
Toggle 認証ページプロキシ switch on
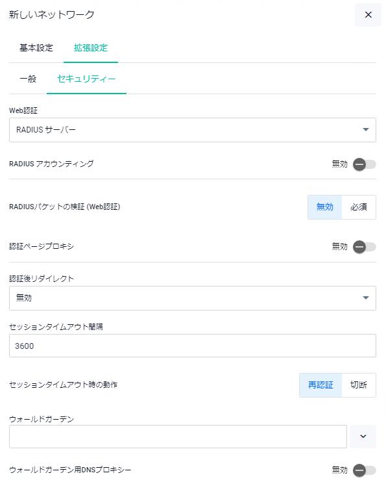pos(364,247)
